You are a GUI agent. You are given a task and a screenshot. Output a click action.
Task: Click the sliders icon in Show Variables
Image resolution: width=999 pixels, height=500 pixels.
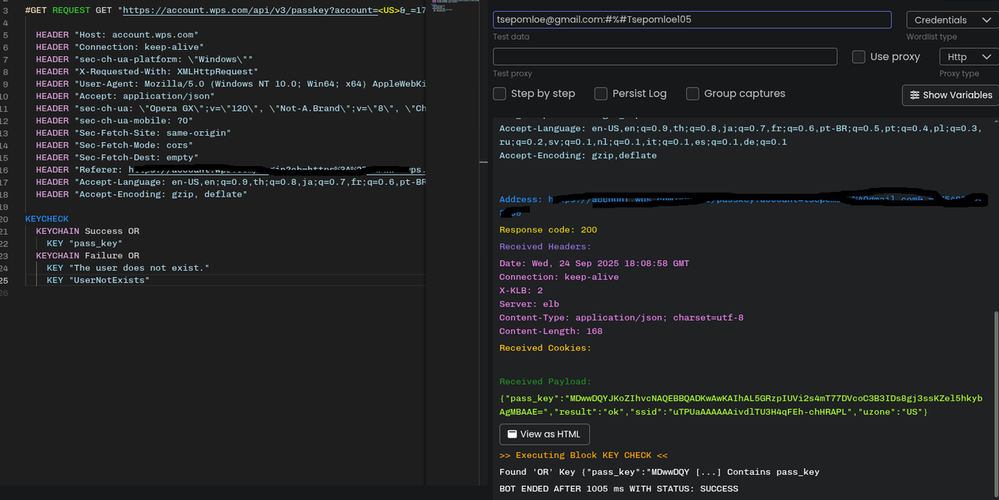click(915, 95)
